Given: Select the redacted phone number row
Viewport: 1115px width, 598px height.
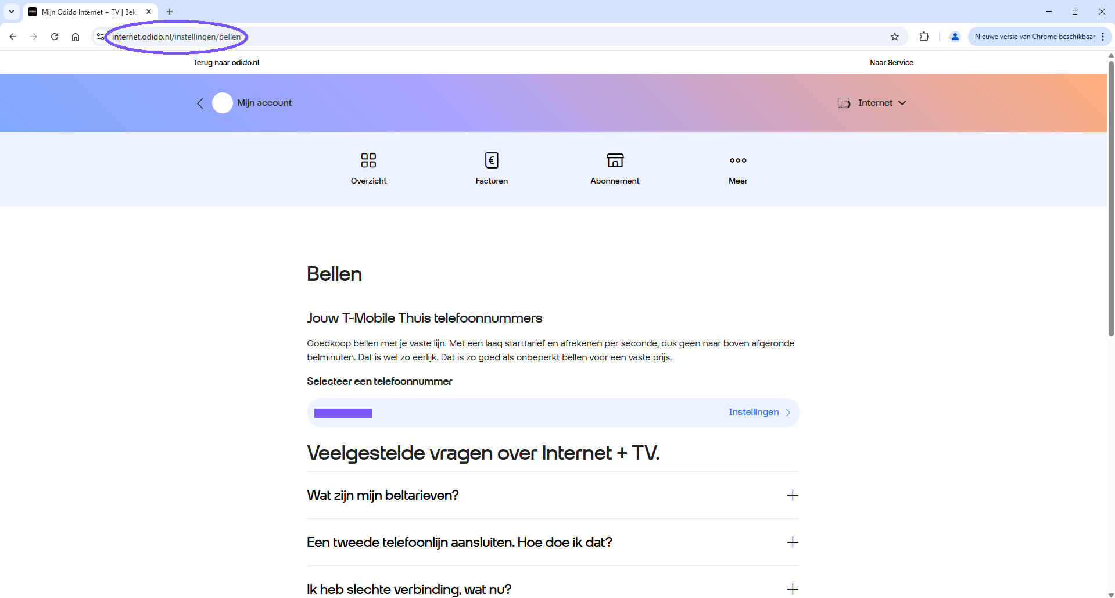Looking at the screenshot, I should pos(553,413).
